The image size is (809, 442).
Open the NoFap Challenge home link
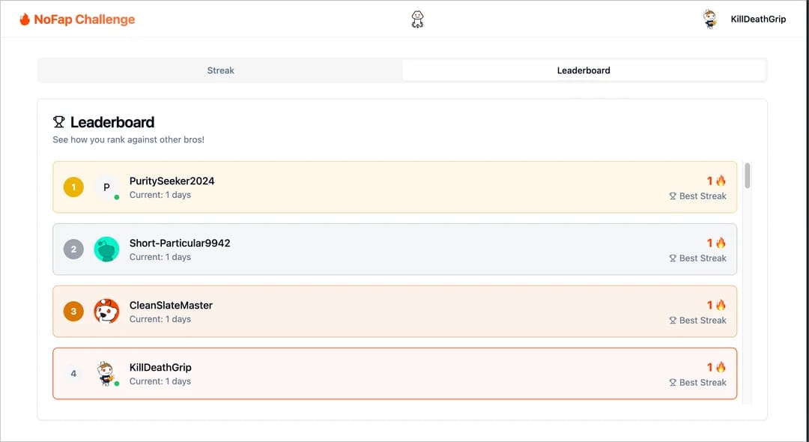[x=77, y=19]
